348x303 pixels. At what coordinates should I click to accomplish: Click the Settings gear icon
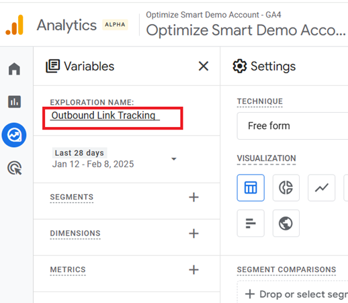[x=240, y=66]
